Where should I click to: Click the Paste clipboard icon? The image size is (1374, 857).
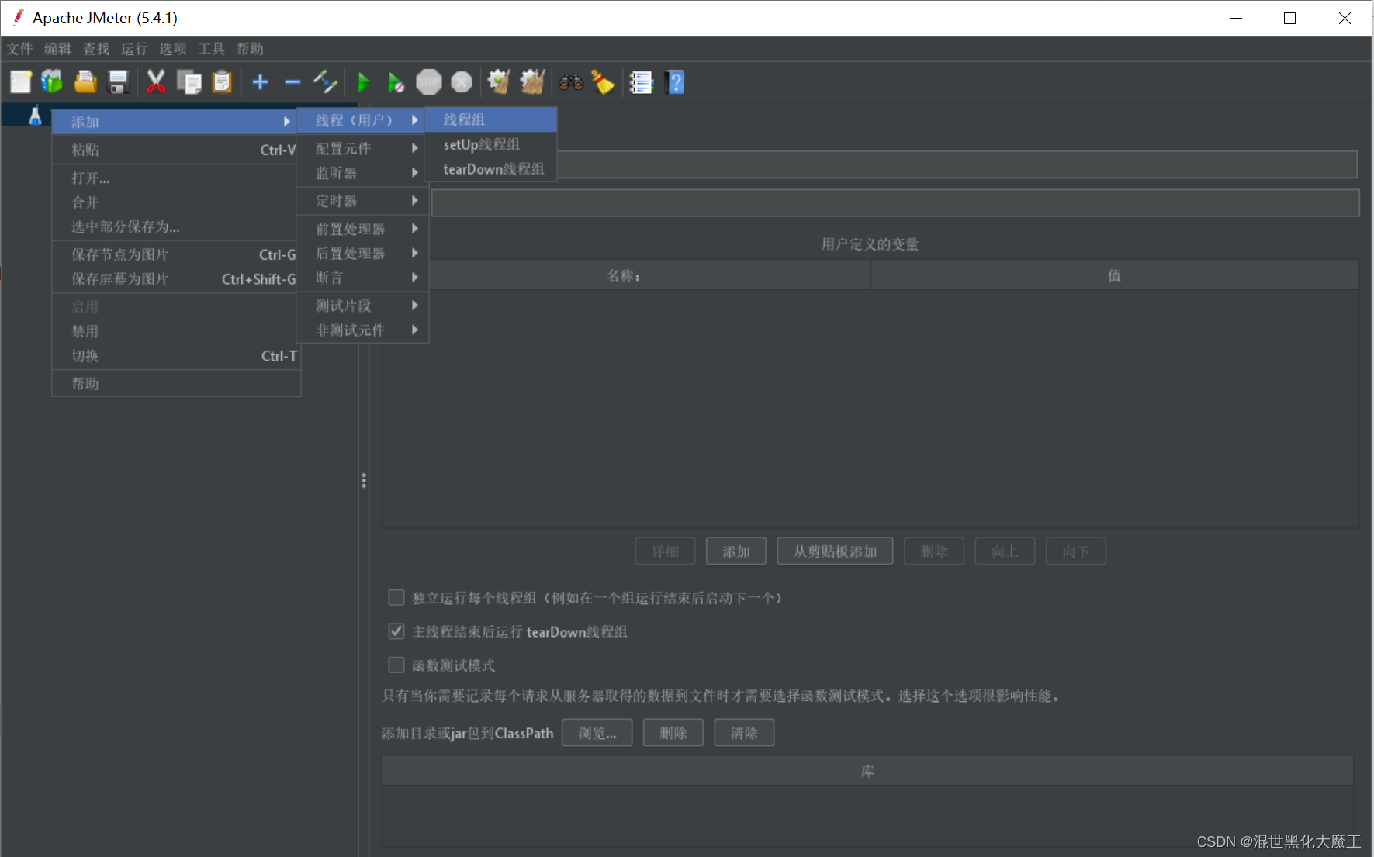(x=222, y=81)
